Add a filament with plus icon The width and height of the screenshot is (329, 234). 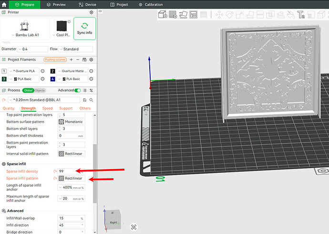(72, 60)
